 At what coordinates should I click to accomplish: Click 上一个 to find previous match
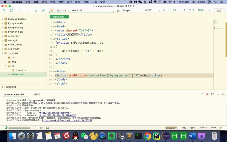(183, 10)
